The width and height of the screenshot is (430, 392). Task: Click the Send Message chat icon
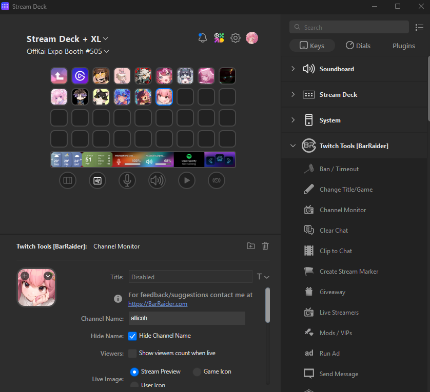click(x=309, y=374)
